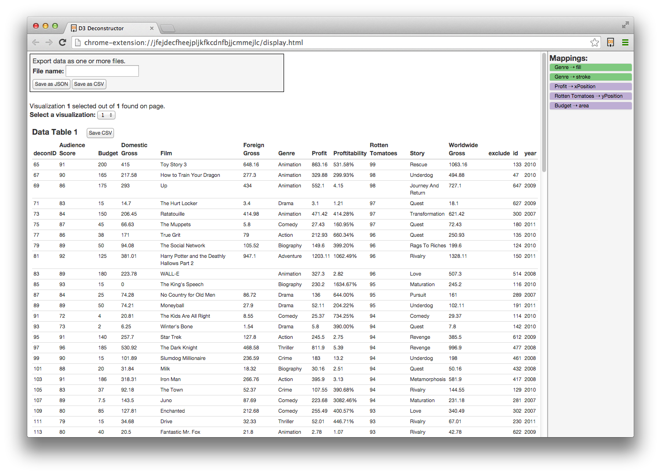Click the Moneyball film cell
The height and width of the screenshot is (475, 661).
tap(172, 305)
